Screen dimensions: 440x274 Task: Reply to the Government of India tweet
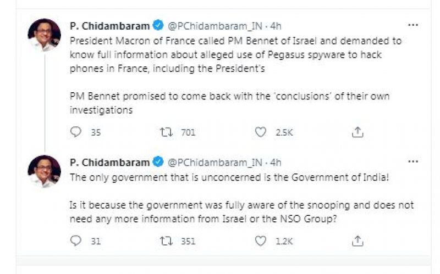point(76,241)
